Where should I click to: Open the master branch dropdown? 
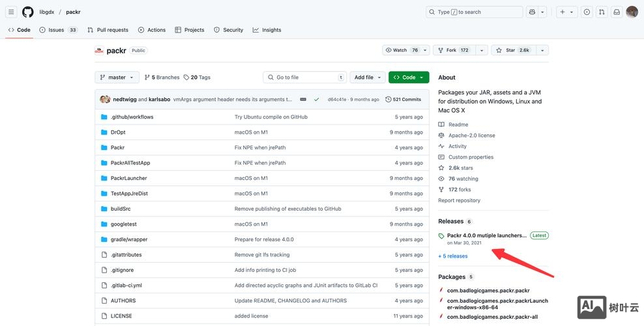(x=117, y=77)
